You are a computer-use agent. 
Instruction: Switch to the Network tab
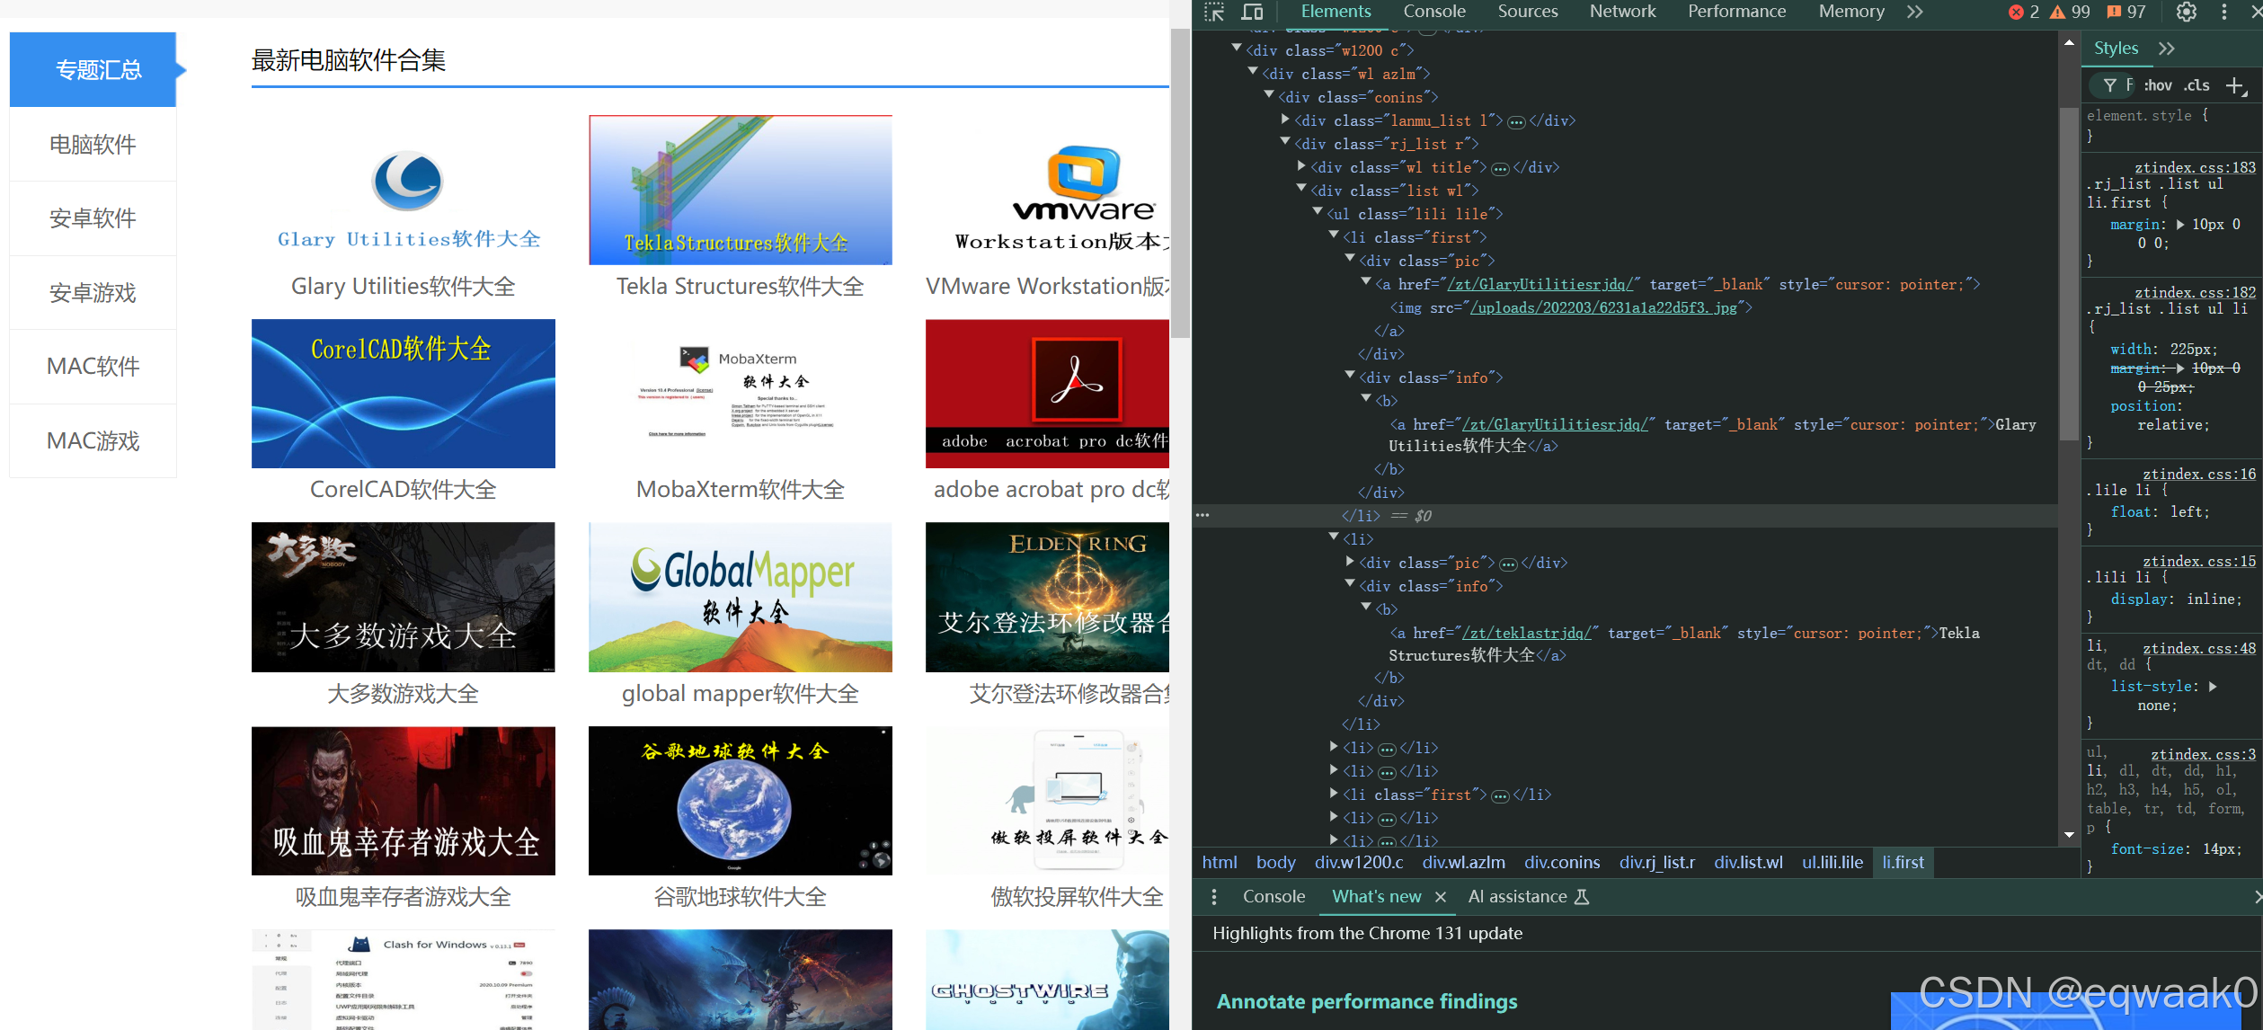pos(1622,12)
